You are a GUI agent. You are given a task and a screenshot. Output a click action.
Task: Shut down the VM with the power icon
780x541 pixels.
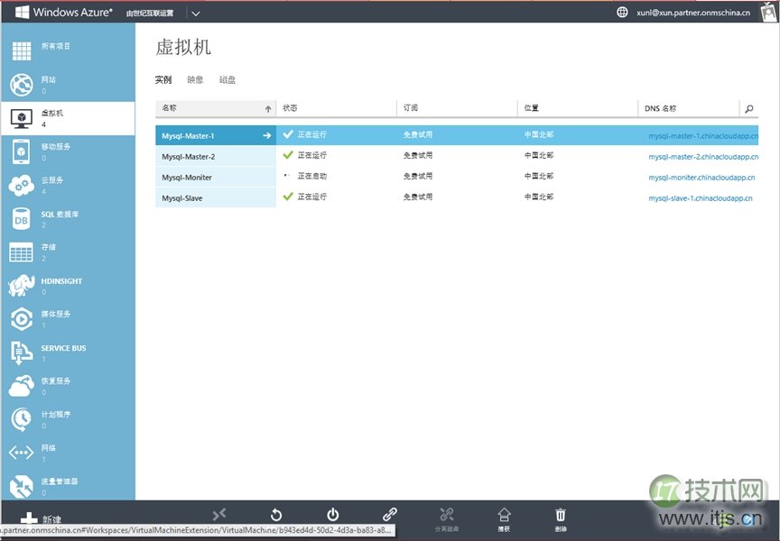332,512
